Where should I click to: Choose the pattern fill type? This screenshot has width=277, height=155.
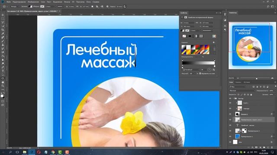pyautogui.click(x=201, y=36)
